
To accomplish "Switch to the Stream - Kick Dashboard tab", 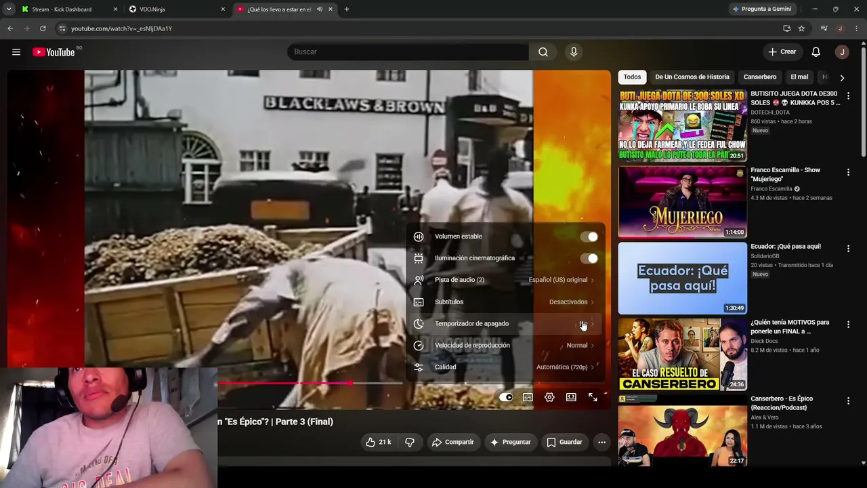I will [x=69, y=9].
